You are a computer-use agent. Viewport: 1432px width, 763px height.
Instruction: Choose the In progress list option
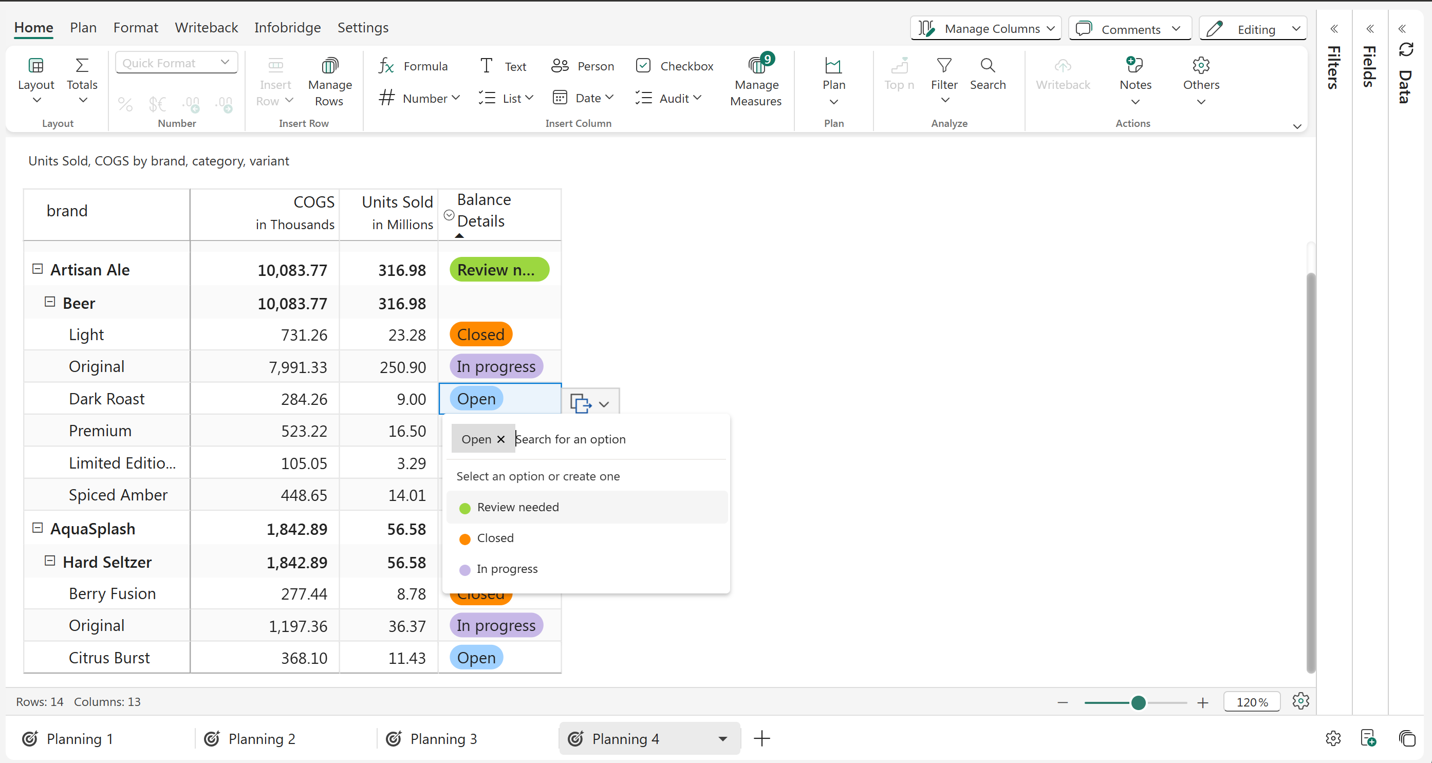507,568
